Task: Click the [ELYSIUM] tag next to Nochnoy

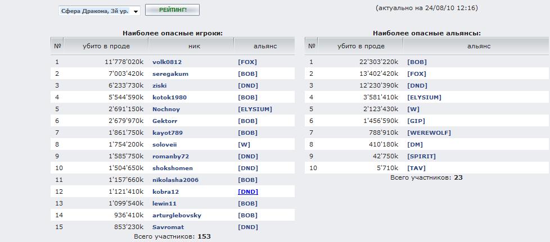Action: pyautogui.click(x=255, y=109)
